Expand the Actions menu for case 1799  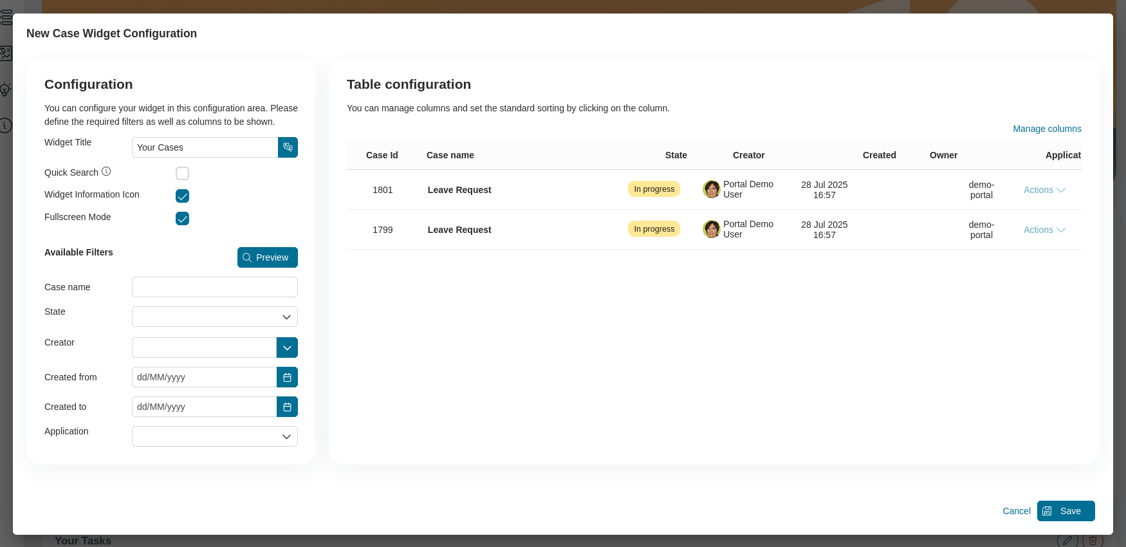point(1044,230)
